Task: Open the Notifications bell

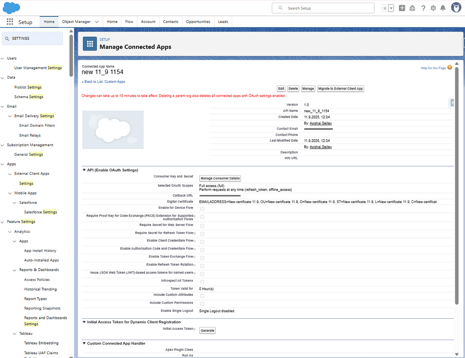Action: click(443, 8)
